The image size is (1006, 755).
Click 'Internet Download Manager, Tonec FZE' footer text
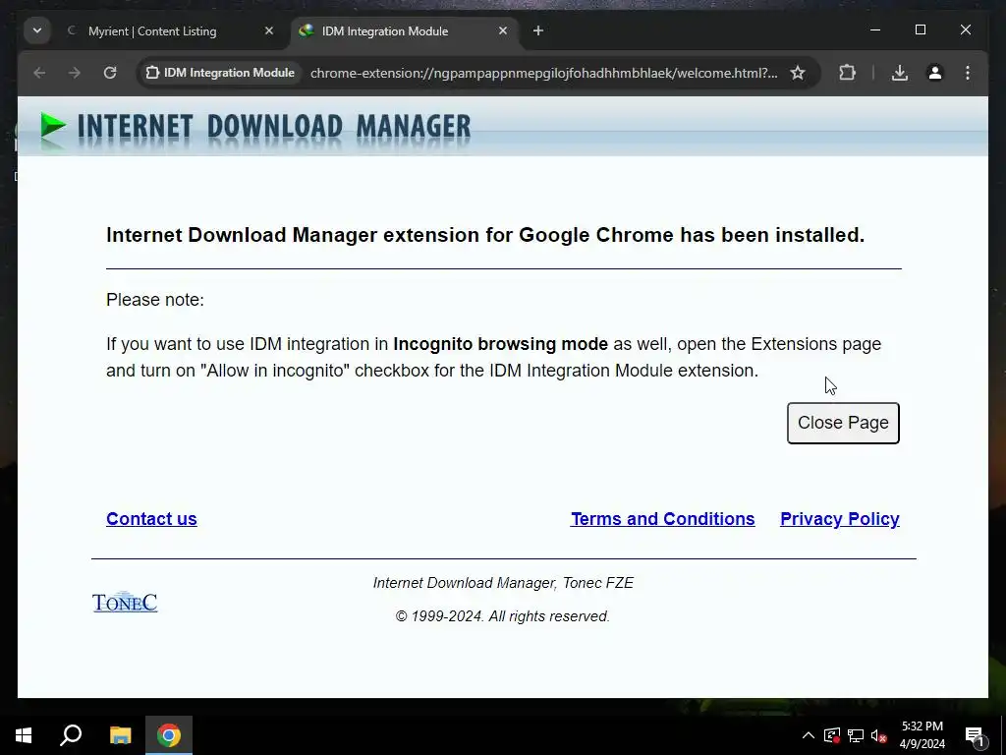(504, 583)
